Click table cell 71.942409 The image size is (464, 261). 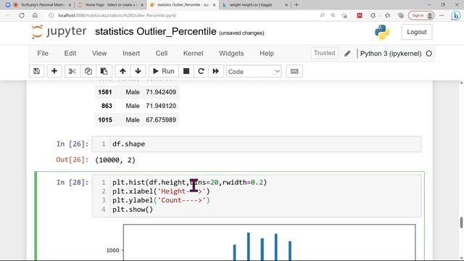(161, 92)
